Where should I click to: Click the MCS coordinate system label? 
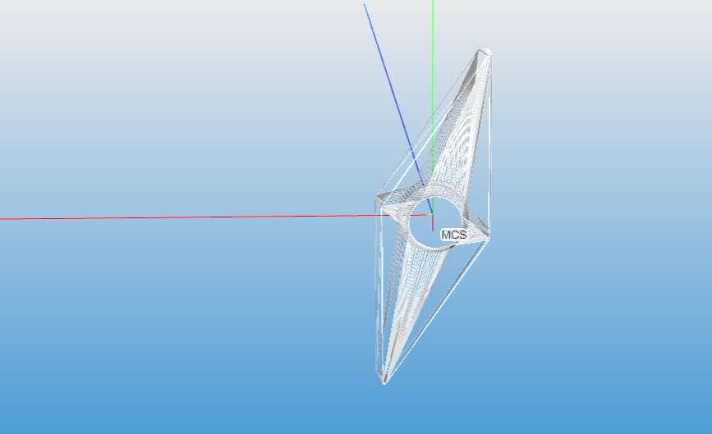pos(453,235)
